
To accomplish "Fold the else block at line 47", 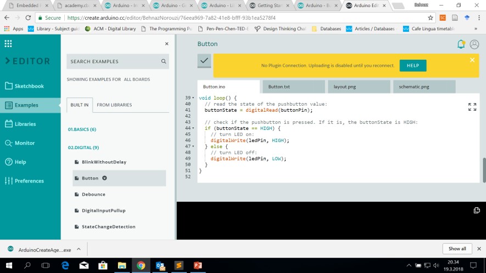I will tap(193, 146).
